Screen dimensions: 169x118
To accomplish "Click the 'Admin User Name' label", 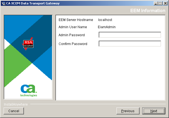I will [73, 27].
